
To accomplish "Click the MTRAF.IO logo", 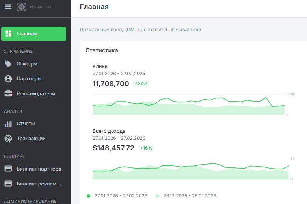I will (x=34, y=7).
